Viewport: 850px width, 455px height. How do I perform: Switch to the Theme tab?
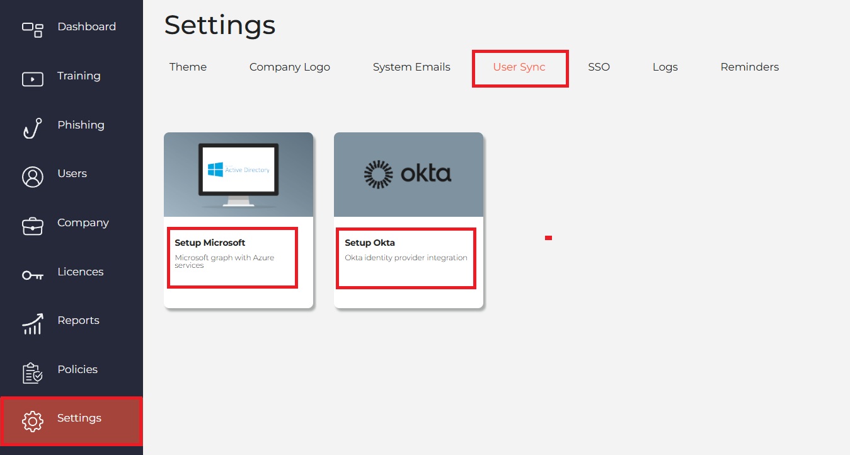188,67
